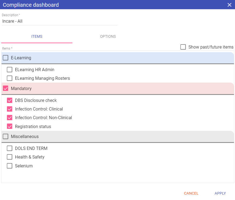
Task: Click the Cancel button
Action: pos(191,193)
